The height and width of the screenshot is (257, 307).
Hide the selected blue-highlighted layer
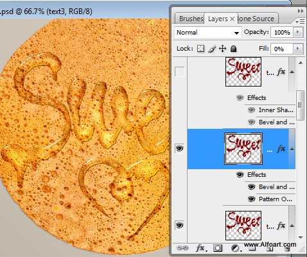pos(179,148)
